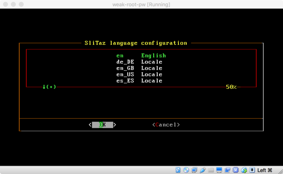Select the en_GB Locale entry

139,68
